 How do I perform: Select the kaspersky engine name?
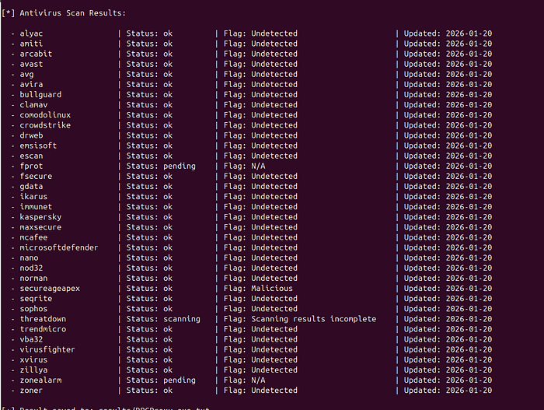click(x=40, y=217)
